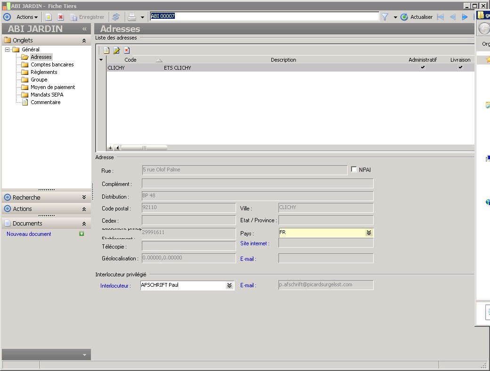Click the edit address pencil icon

pos(116,50)
